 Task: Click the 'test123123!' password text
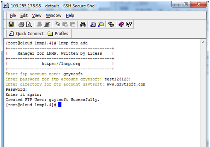point(117,79)
